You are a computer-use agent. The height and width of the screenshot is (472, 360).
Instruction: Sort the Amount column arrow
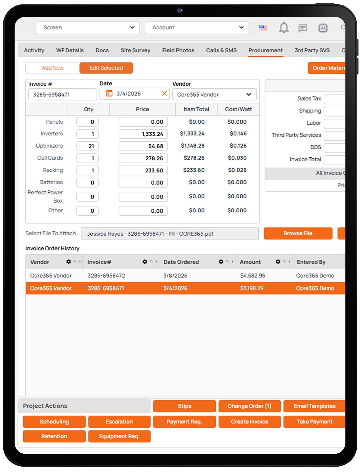pos(284,262)
